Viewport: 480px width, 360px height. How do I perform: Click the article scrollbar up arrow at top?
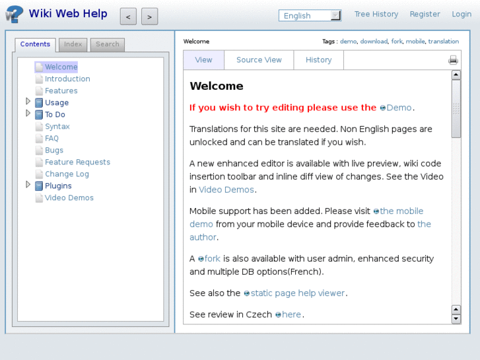456,75
